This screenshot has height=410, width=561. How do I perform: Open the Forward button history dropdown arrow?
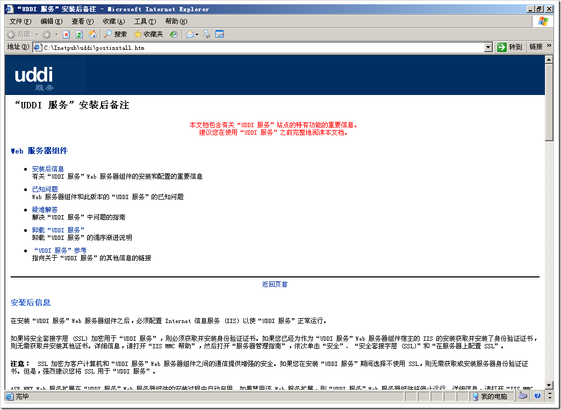[x=56, y=35]
